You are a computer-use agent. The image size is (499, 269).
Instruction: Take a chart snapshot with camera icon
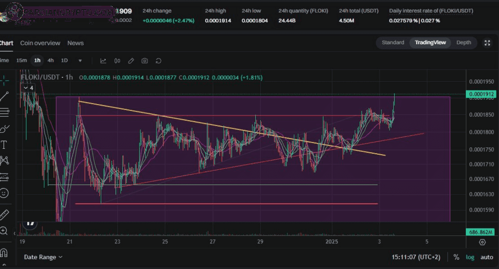[144, 61]
